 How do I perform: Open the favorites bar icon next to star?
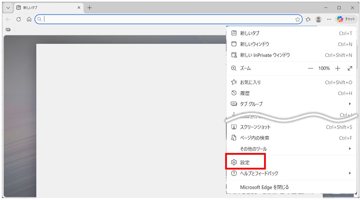308,19
